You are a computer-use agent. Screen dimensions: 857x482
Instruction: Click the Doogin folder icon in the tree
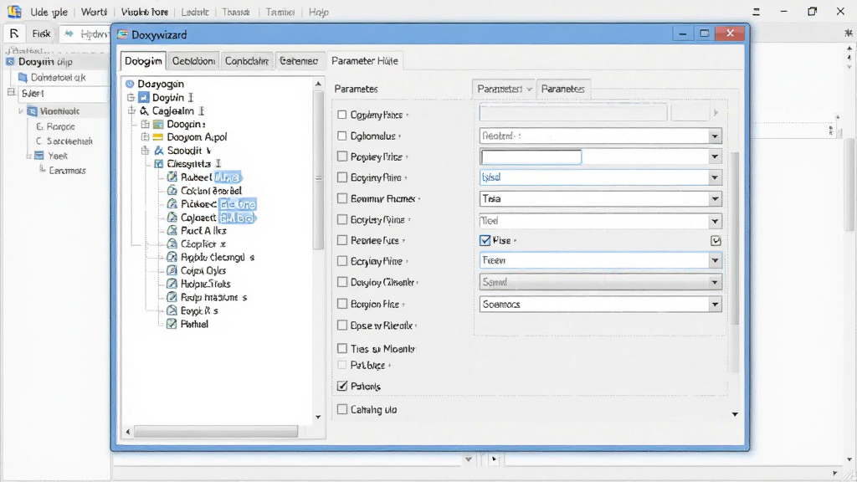[x=158, y=124]
